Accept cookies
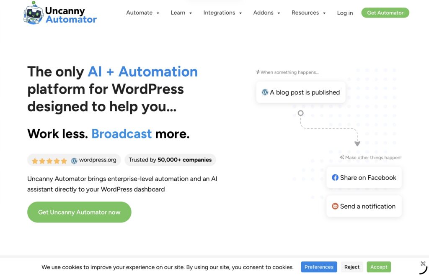429x276 pixels. tap(379, 267)
